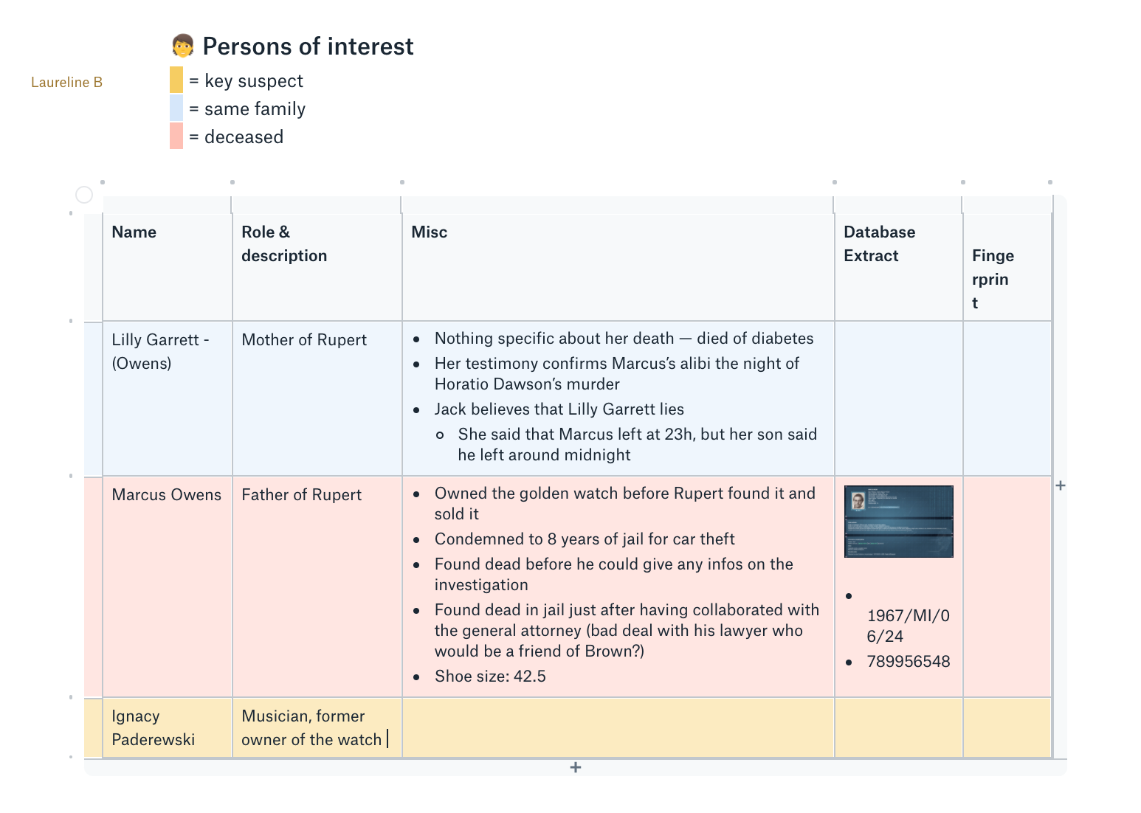This screenshot has width=1141, height=813.
Task: Click the bullet about Marcus's alibi testimony
Action: click(x=617, y=373)
